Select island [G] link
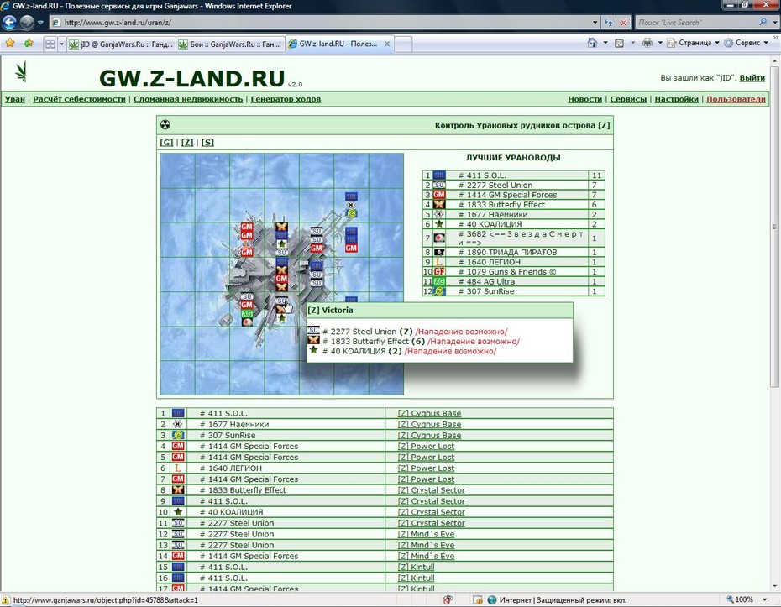This screenshot has width=781, height=607. [166, 143]
